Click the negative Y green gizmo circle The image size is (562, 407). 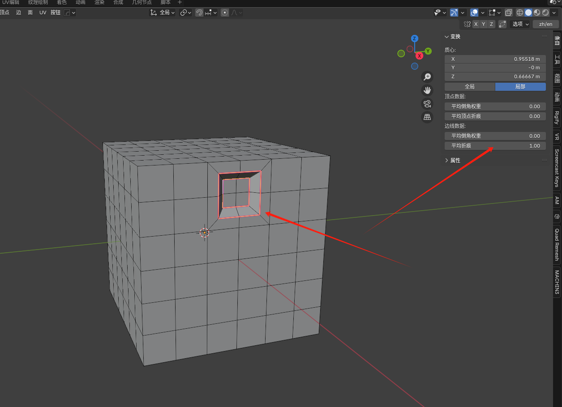[401, 54]
